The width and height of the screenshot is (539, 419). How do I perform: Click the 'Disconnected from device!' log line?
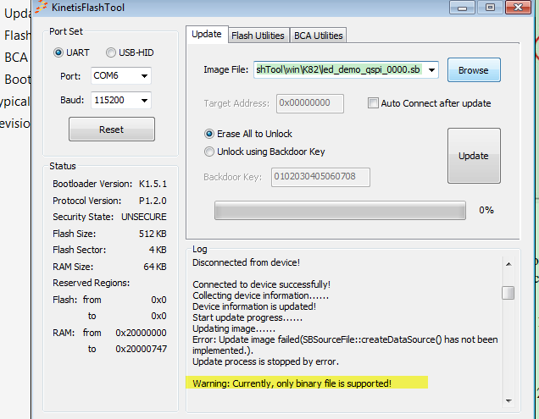(246, 262)
